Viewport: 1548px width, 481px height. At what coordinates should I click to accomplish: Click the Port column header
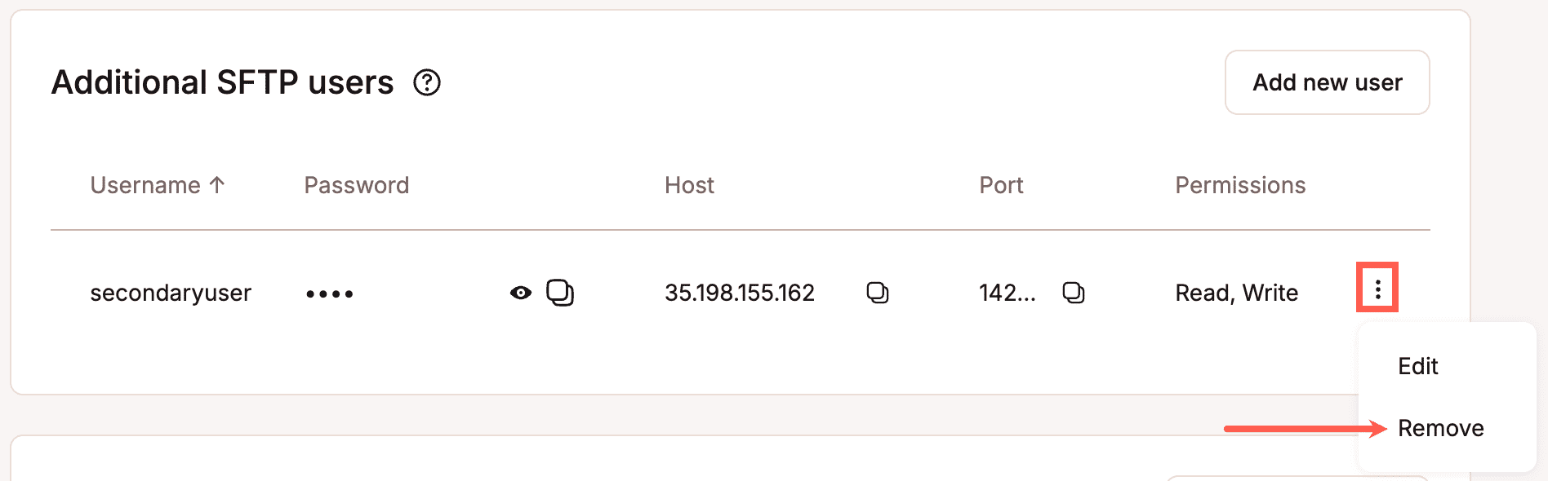[x=1001, y=185]
